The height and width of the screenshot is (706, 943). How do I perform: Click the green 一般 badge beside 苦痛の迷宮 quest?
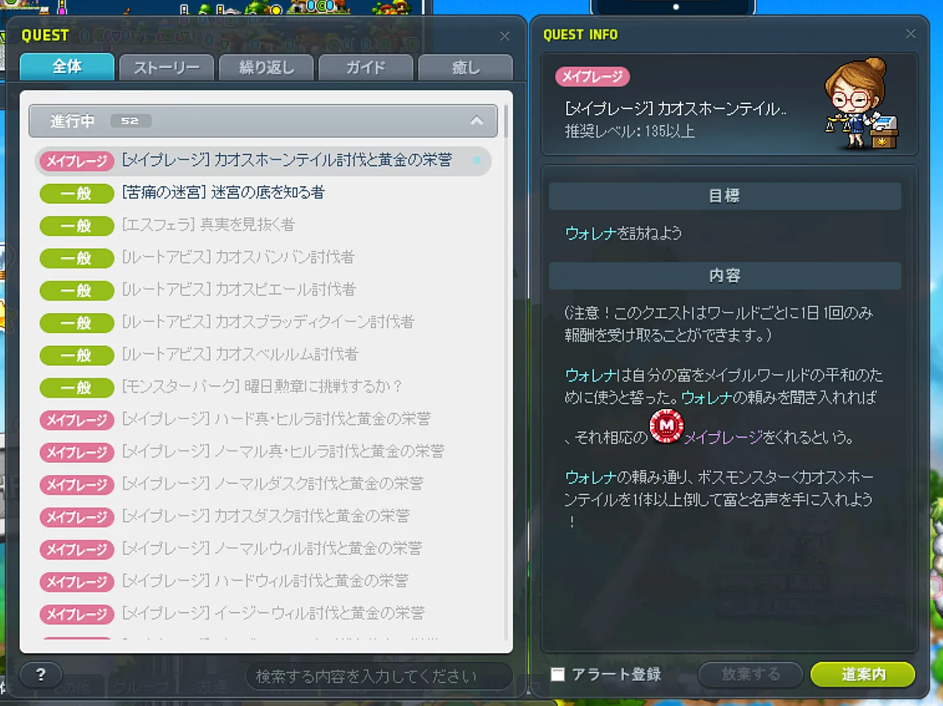tap(76, 193)
